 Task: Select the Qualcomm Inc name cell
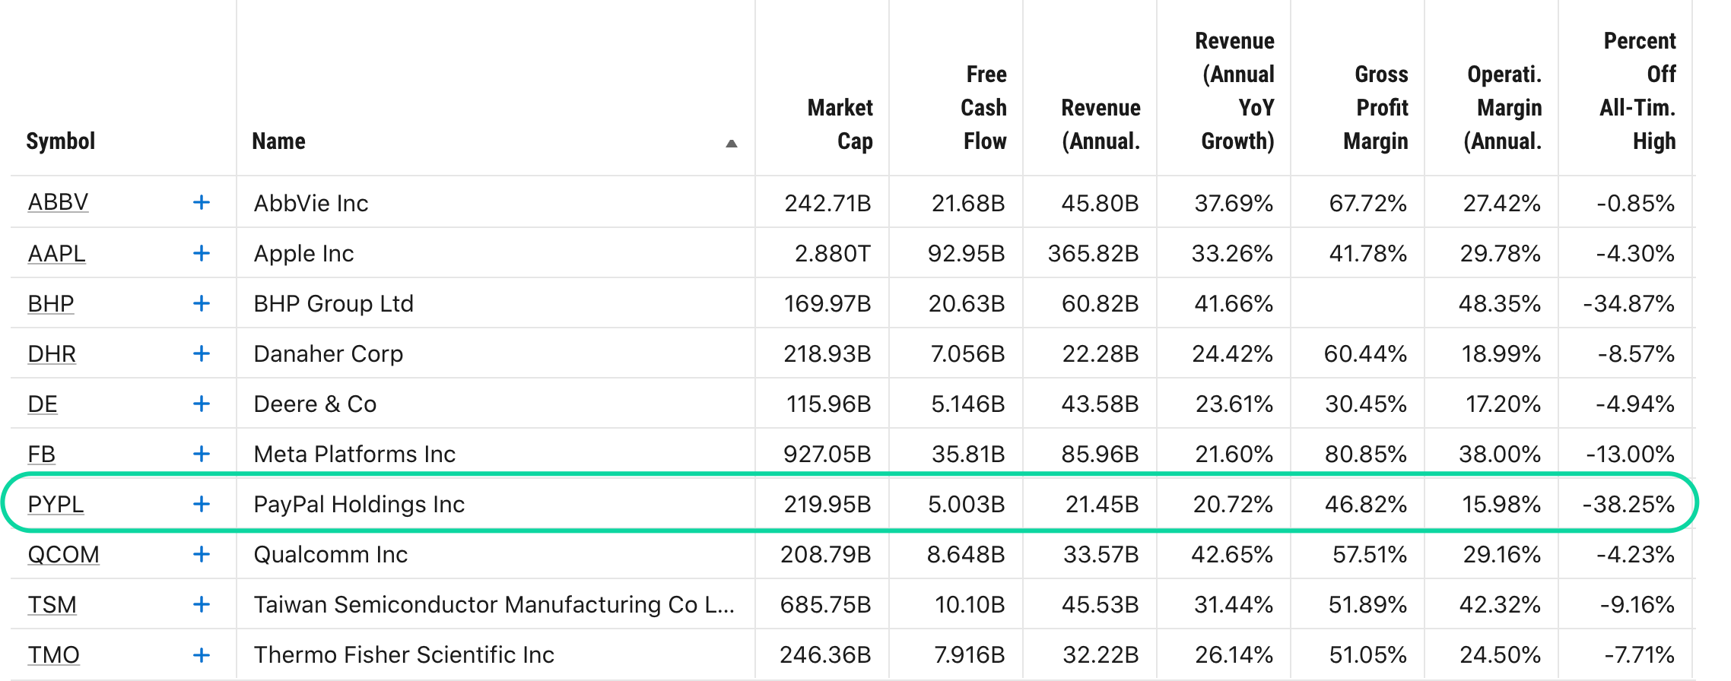[330, 554]
